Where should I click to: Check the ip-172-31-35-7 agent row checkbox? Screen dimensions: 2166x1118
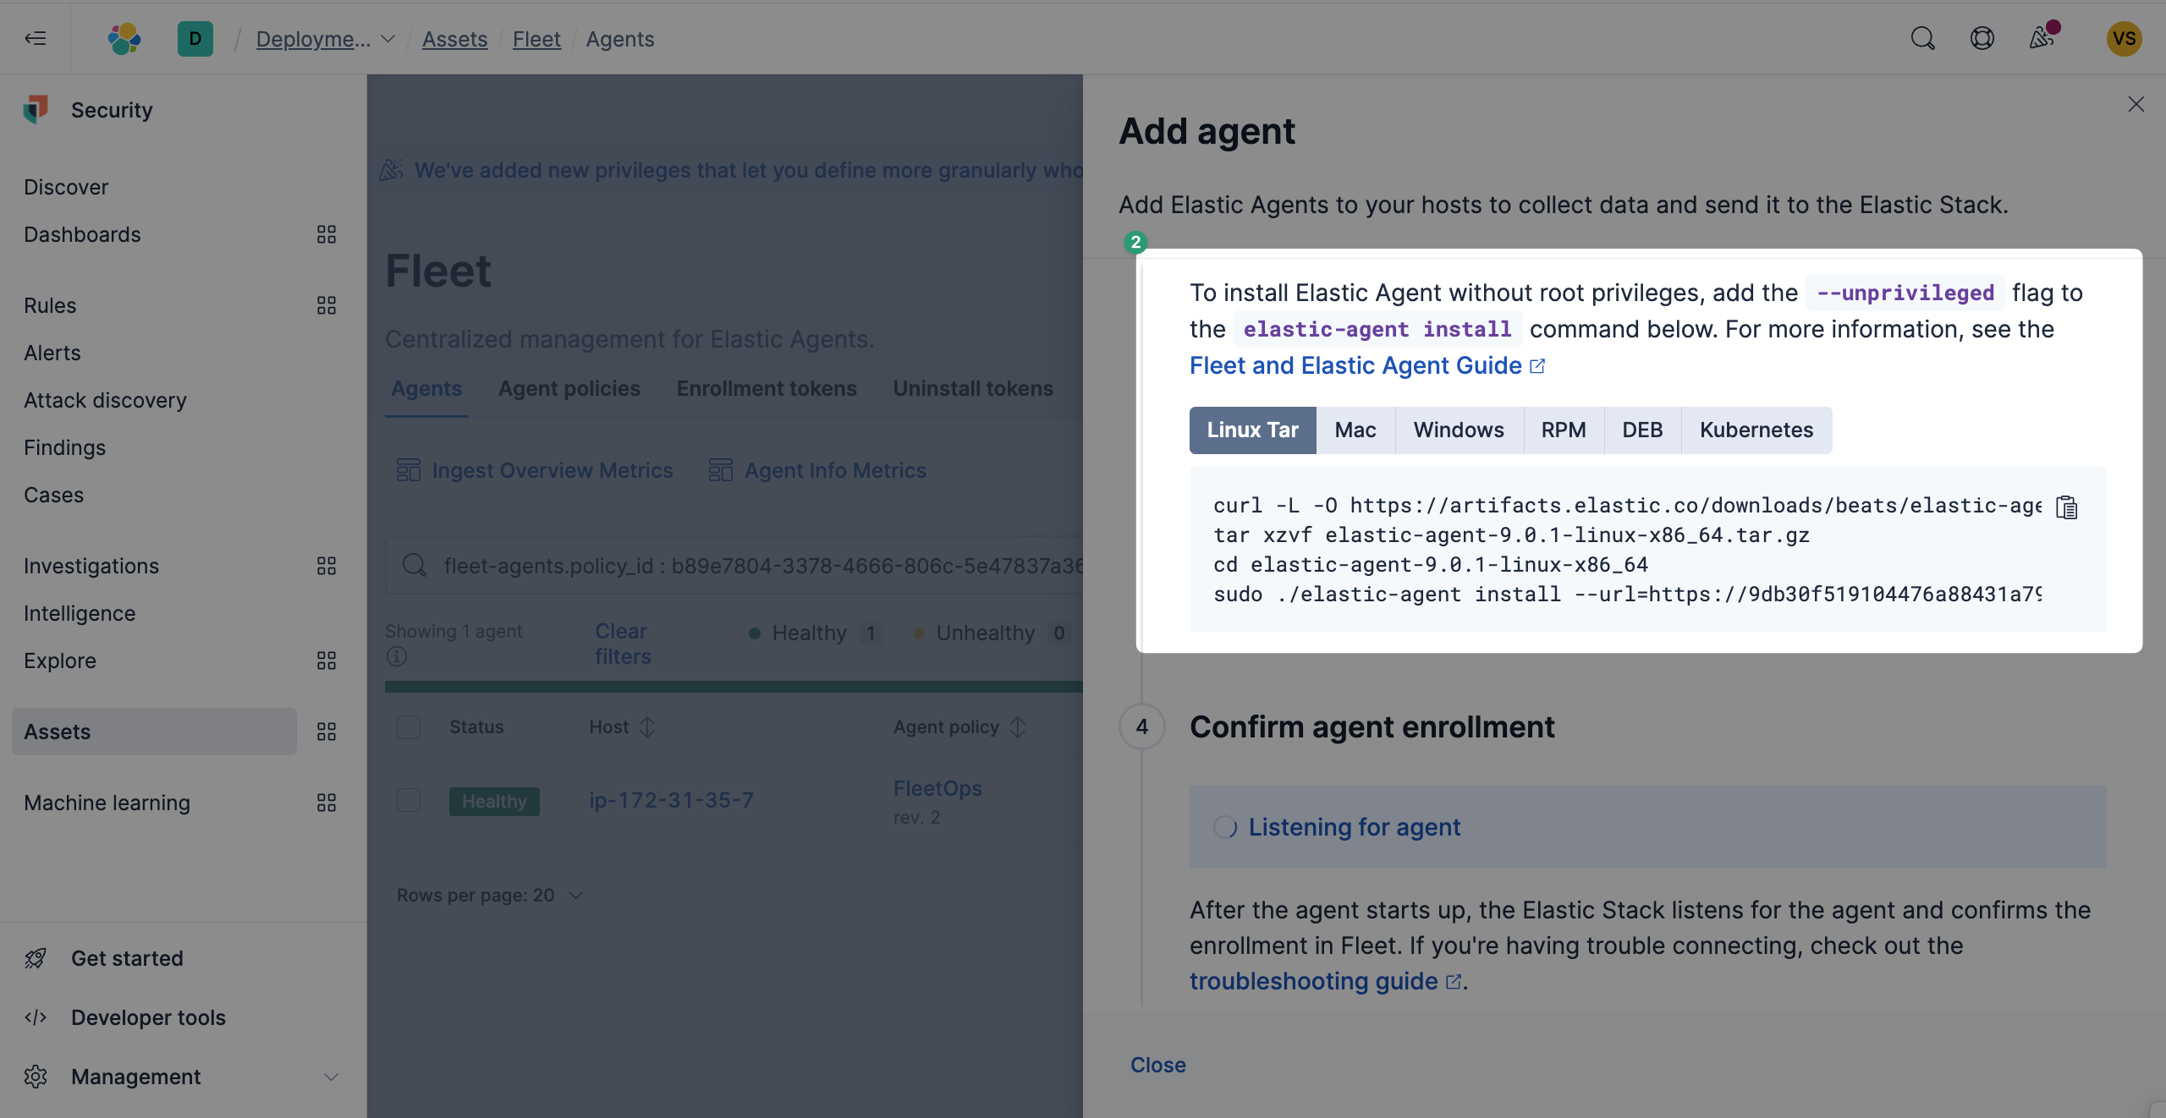tap(409, 800)
